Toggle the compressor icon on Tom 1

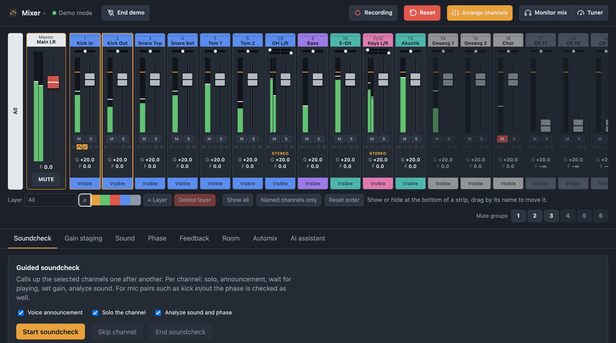[x=215, y=147]
